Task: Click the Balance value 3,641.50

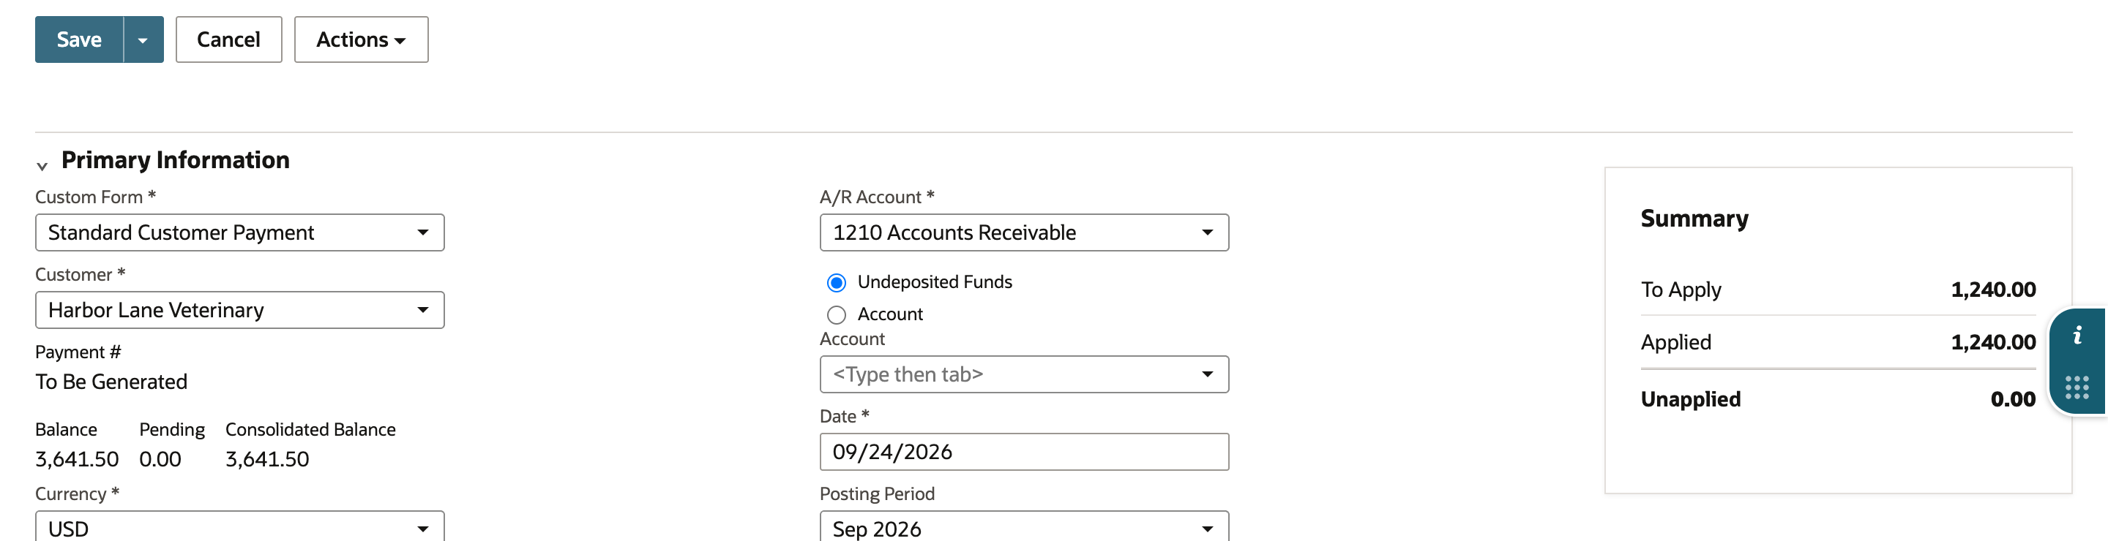Action: pos(77,459)
